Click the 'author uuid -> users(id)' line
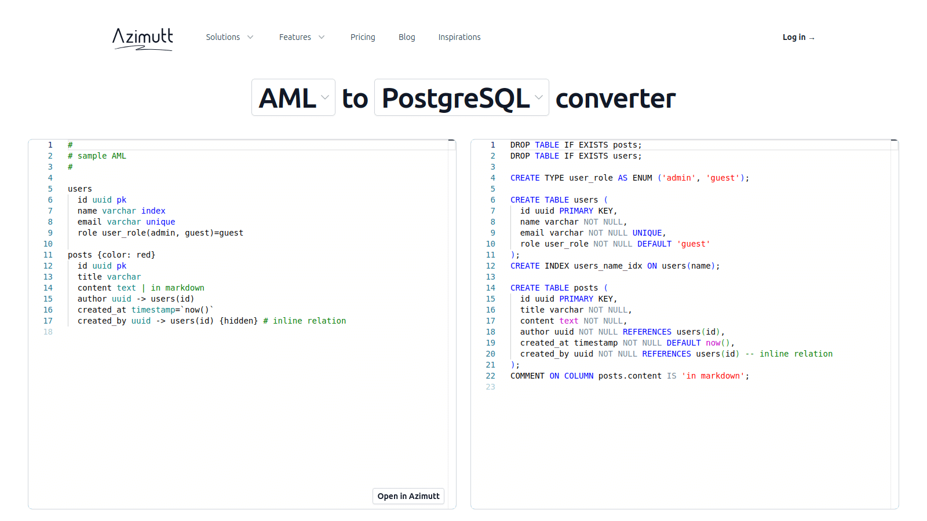This screenshot has height=521, width=927. 136,299
